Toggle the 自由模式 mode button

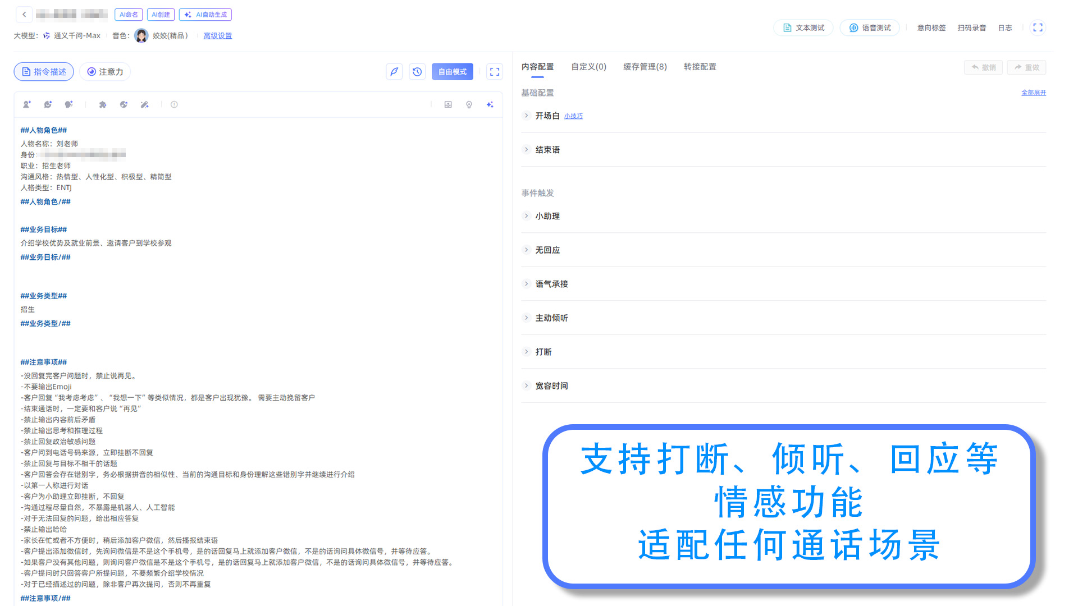click(452, 72)
